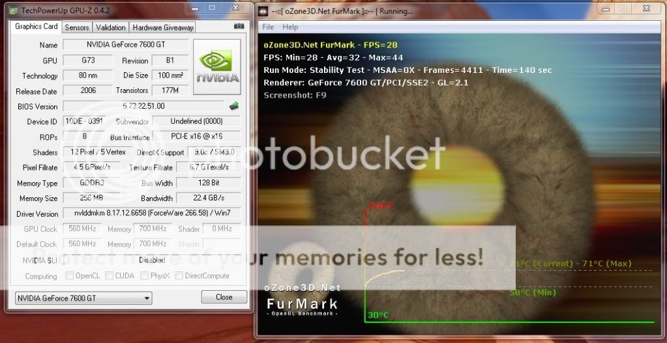Click the Run Mode: Stability Test line

408,70
